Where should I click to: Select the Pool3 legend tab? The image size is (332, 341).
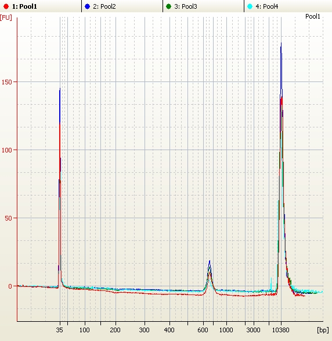point(203,6)
